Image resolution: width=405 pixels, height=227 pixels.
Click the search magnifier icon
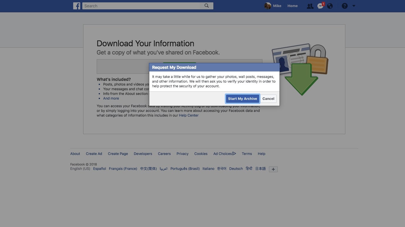pyautogui.click(x=207, y=6)
